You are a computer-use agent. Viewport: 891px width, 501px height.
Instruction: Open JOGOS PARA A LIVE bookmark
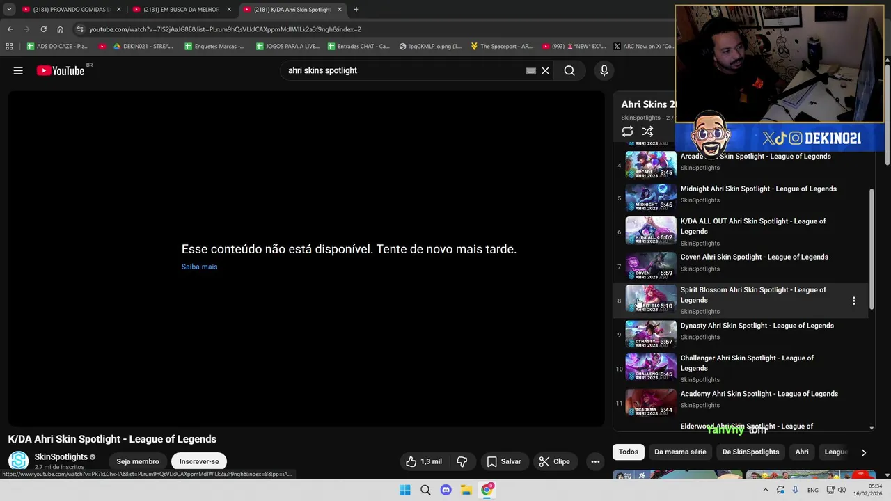point(287,47)
